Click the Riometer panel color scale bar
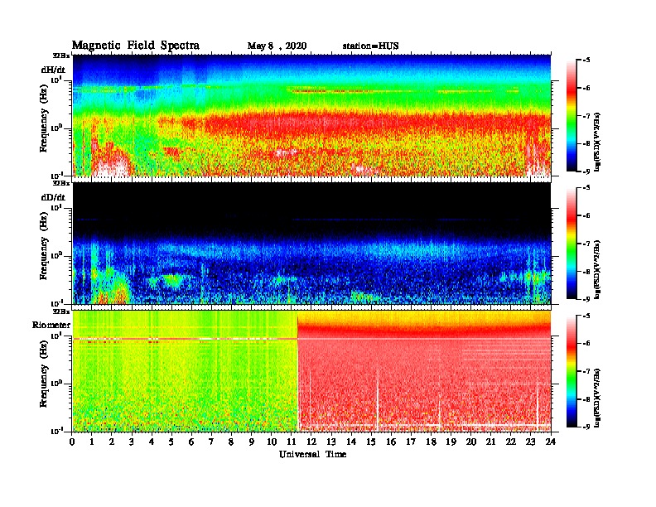This screenshot has height=507, width=656. pyautogui.click(x=571, y=371)
